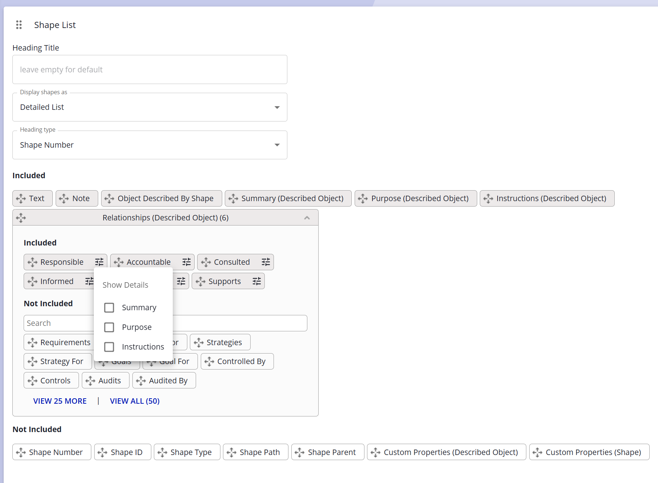The height and width of the screenshot is (483, 658).
Task: Select the Strategies relationship chip
Action: [220, 342]
